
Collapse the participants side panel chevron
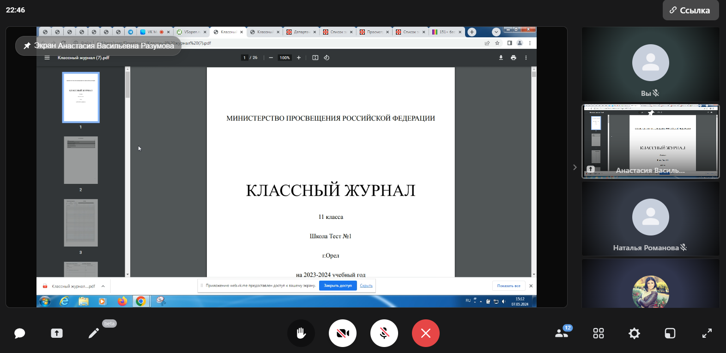(x=575, y=167)
